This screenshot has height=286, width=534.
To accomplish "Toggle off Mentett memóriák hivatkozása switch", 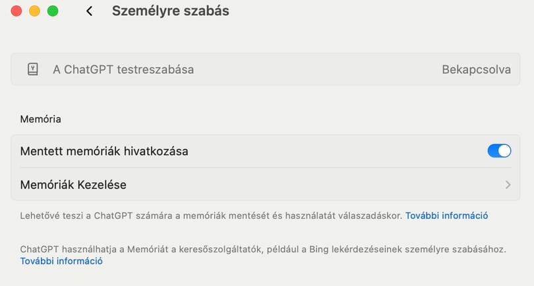I will 499,151.
